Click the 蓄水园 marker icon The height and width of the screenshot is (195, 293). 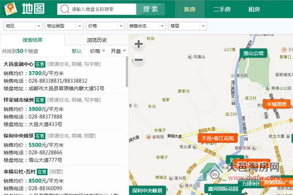click(233, 75)
